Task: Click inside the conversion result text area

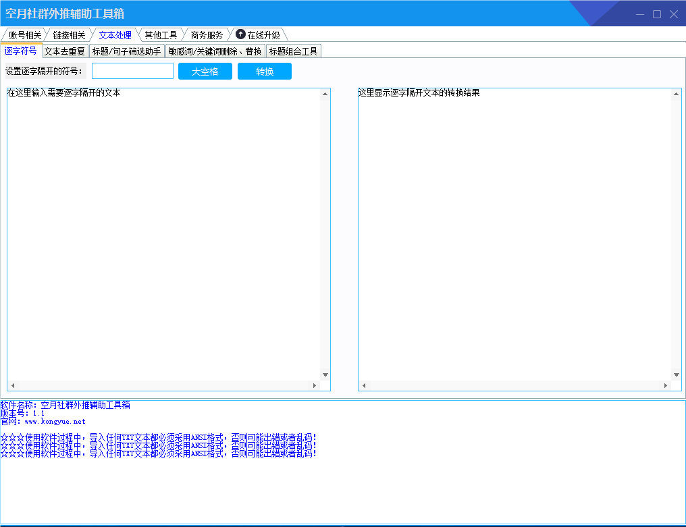Action: 514,234
